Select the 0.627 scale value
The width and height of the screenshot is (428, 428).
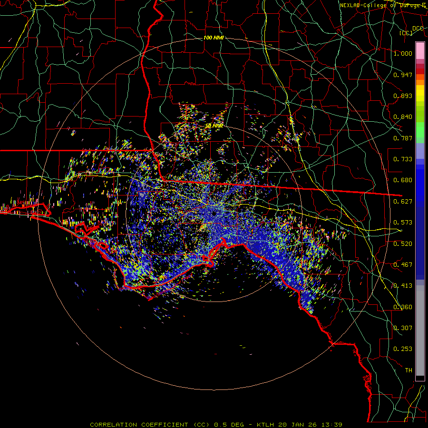(403, 202)
